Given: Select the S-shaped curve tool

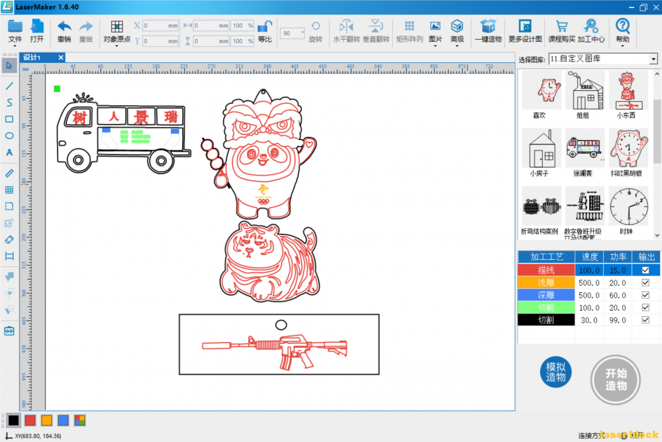Looking at the screenshot, I should pyautogui.click(x=9, y=103).
